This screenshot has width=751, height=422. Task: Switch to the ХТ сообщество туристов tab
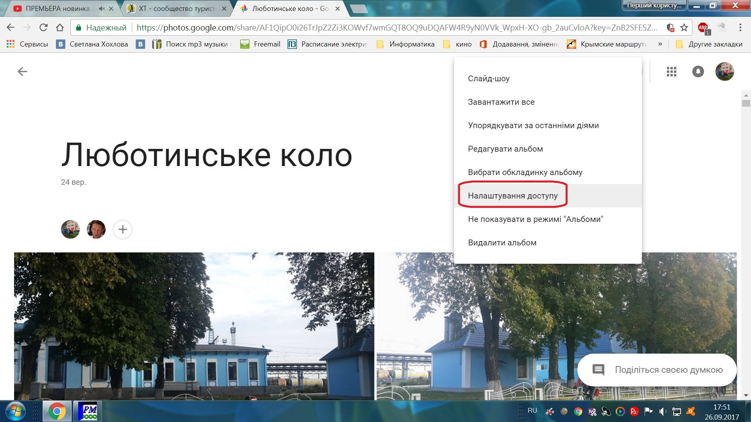176,9
